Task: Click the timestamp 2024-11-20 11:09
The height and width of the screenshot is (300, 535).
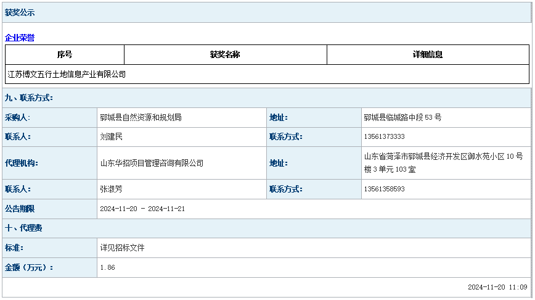Action: (497, 288)
